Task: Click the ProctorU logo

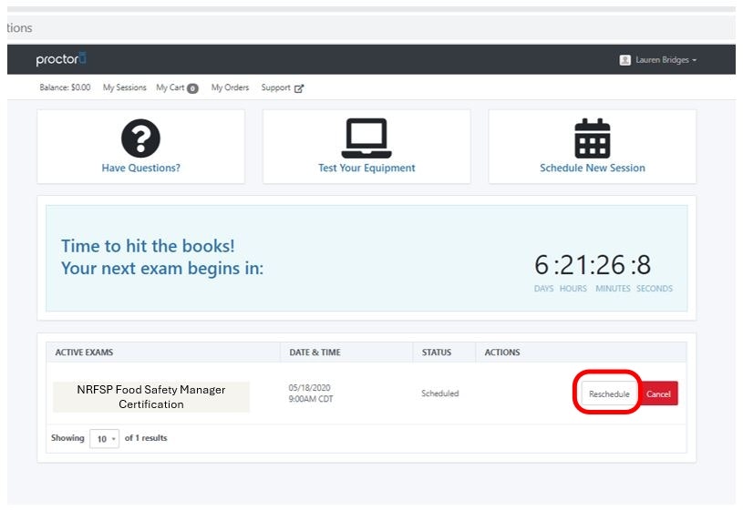Action: pyautogui.click(x=61, y=60)
